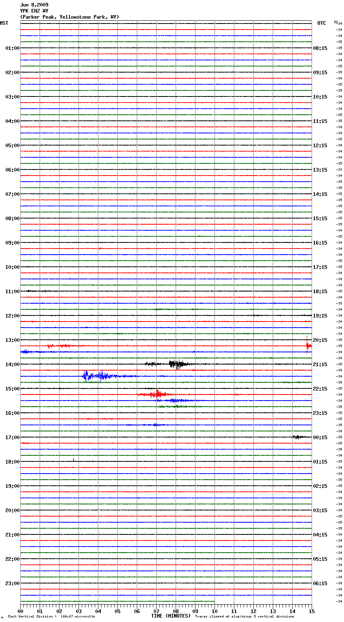The width and height of the screenshot is (344, 622).
Task: Select the 22:00 MST row label
Action: 13,559
